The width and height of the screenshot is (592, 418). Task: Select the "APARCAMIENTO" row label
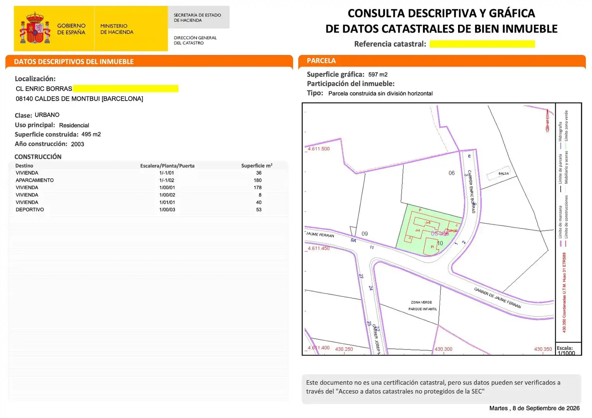tap(35, 180)
